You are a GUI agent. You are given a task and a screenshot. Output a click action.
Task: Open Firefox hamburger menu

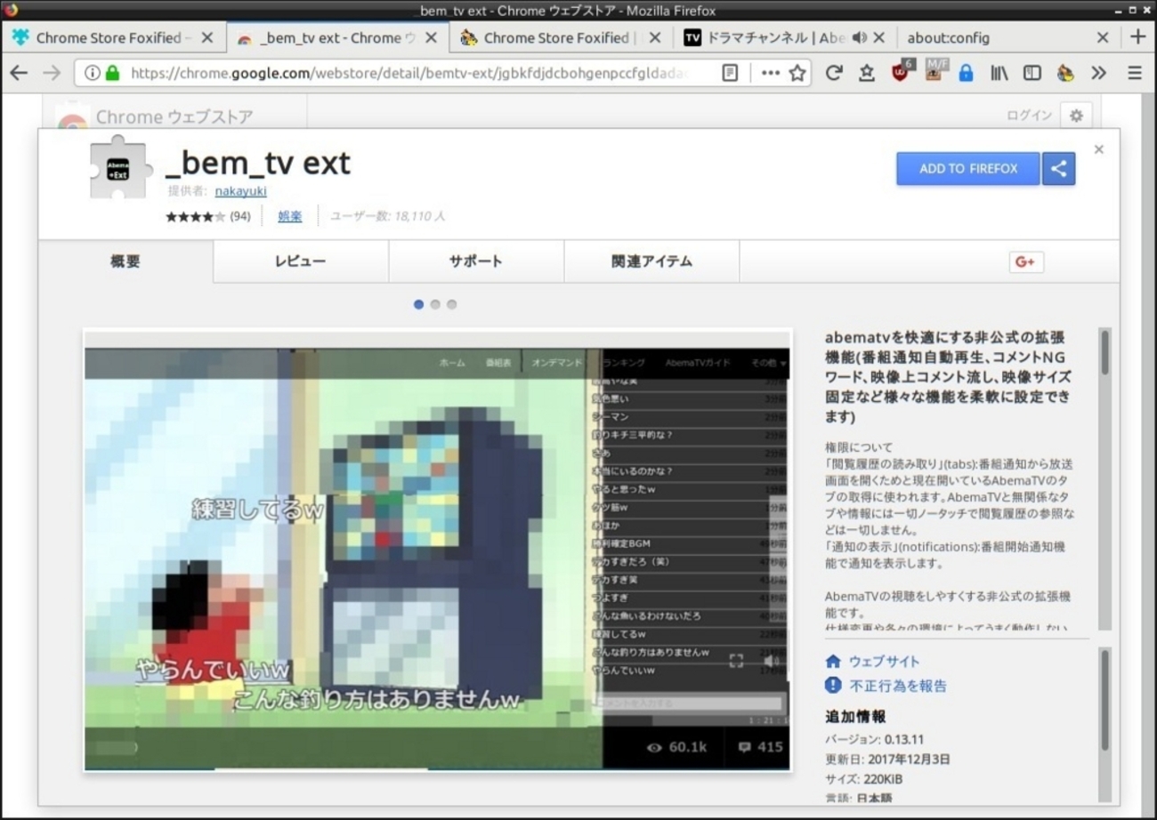[1134, 73]
